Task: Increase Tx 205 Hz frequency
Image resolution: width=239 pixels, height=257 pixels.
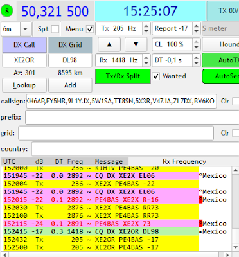Action: [146, 26]
